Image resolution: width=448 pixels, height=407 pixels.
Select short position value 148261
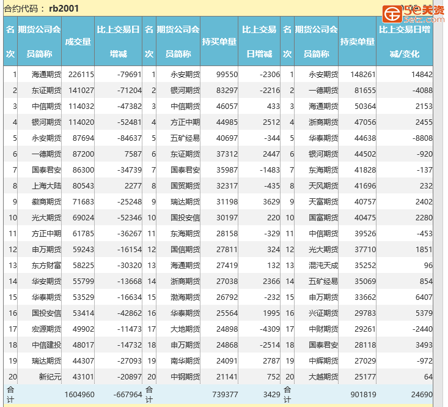tap(363, 75)
